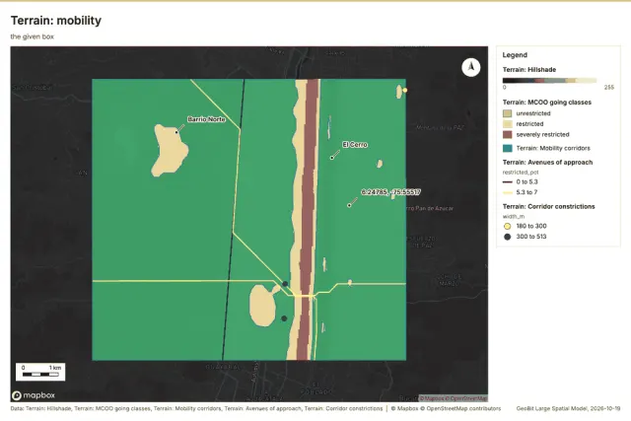Click the hillshade gradient bar in the legend

pos(549,81)
